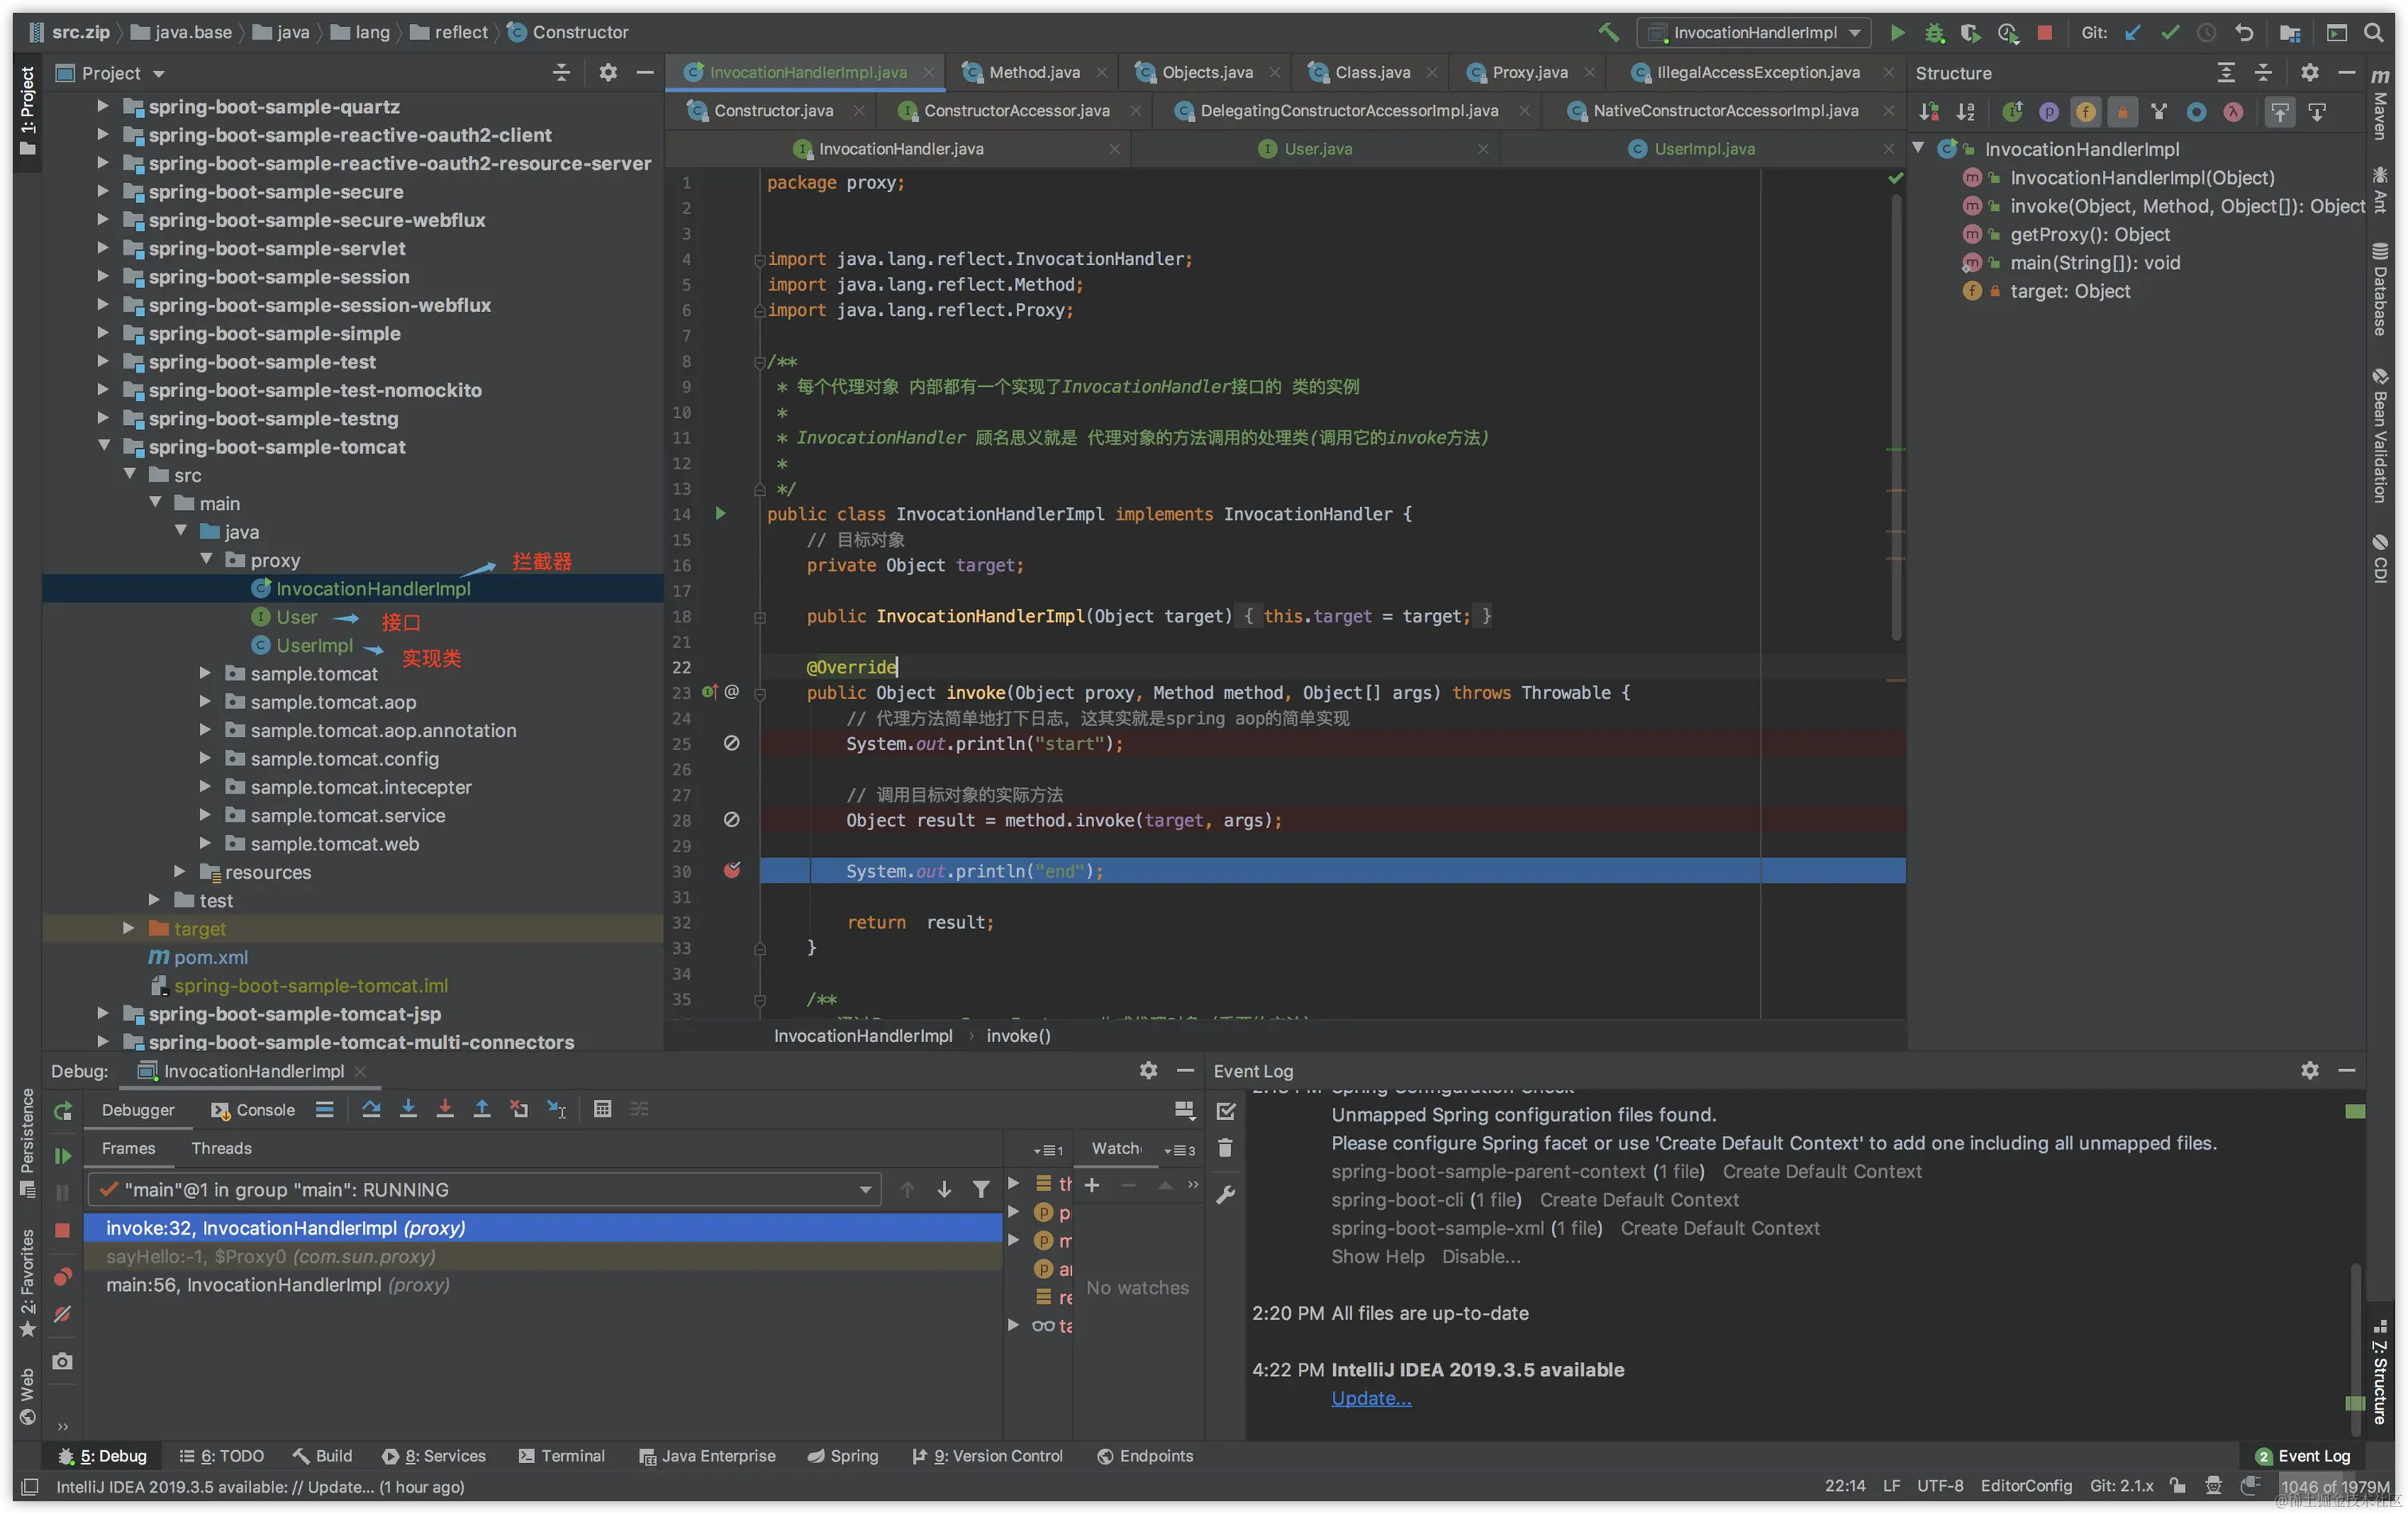Toggle Mute Breakpoints in debug sidebar
The image size is (2408, 1514).
62,1315
